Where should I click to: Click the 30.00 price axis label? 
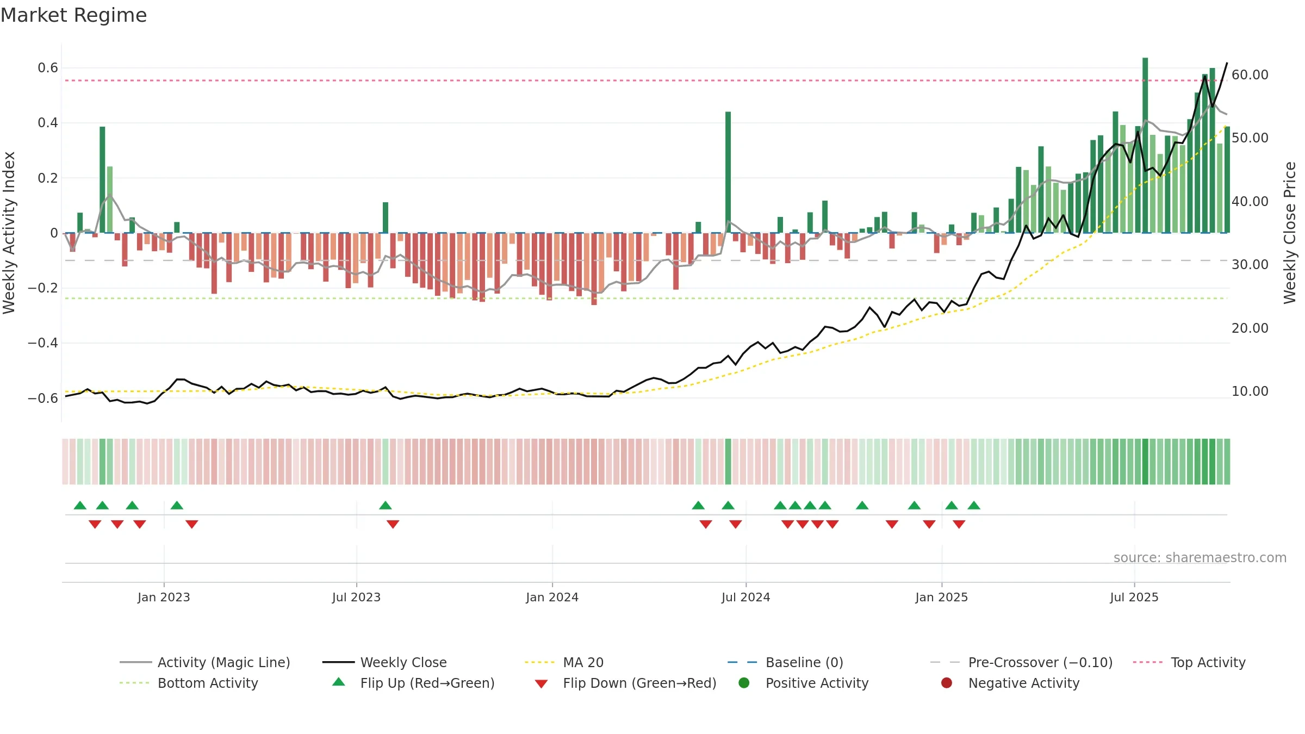(x=1250, y=265)
